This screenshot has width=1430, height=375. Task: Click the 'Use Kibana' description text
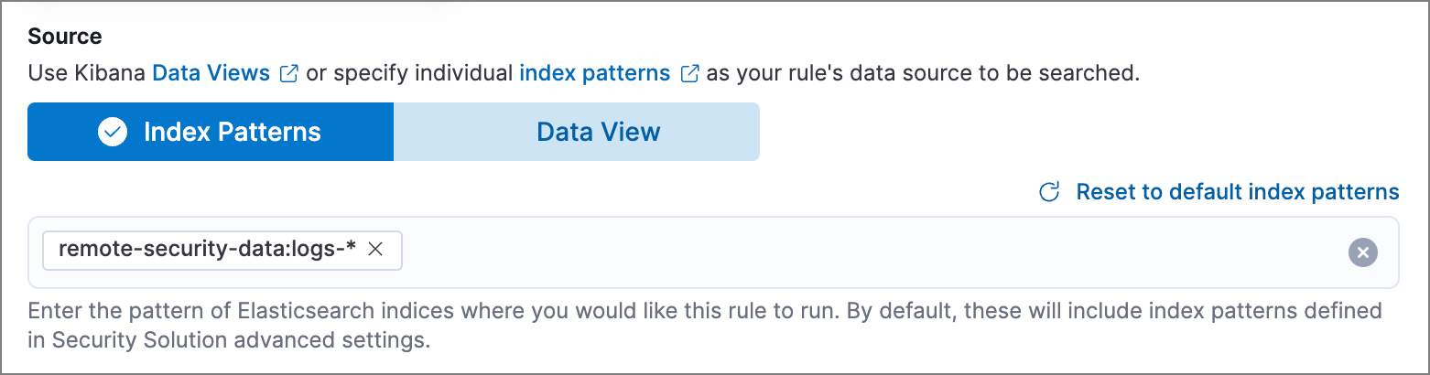click(87, 73)
